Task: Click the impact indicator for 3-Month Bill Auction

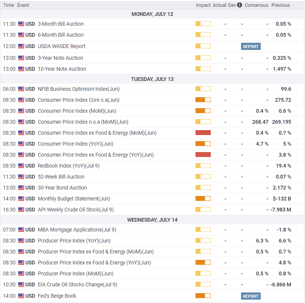Action: 203,24
